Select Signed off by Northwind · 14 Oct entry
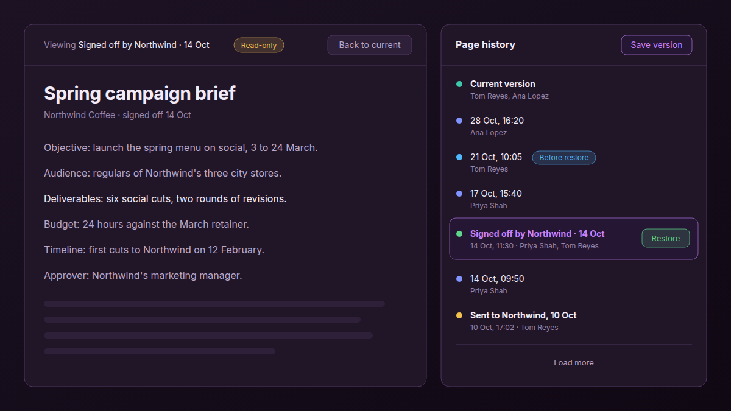Image resolution: width=731 pixels, height=411 pixels. 573,239
